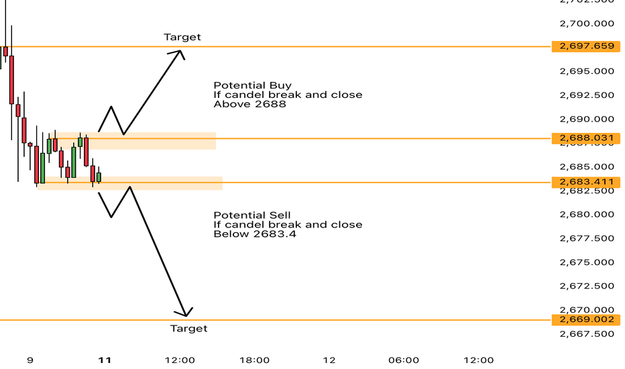Select the Potential Sell text annotation
Screen dimensions: 625x369
(x=288, y=224)
